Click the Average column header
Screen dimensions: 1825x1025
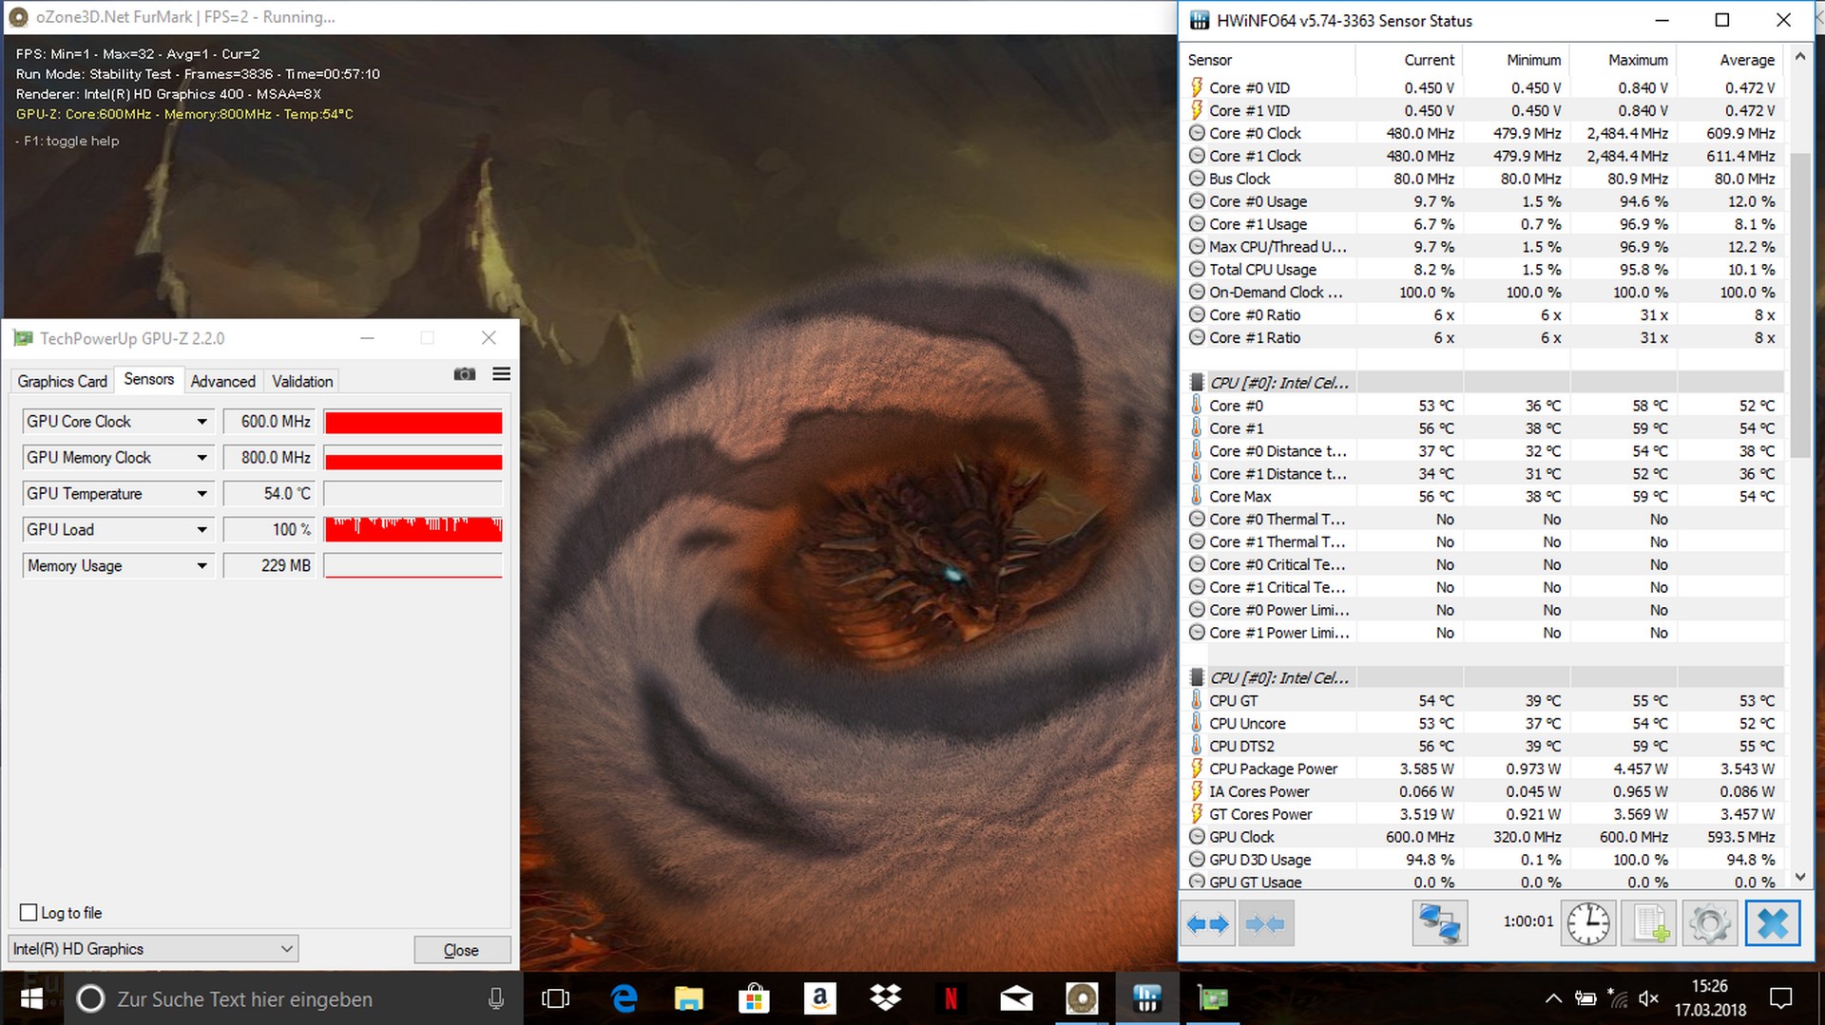[x=1730, y=60]
